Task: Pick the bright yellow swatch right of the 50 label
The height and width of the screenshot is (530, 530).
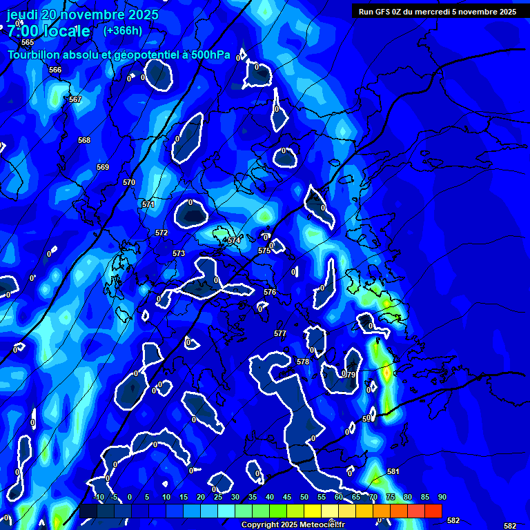Action: click(x=313, y=511)
